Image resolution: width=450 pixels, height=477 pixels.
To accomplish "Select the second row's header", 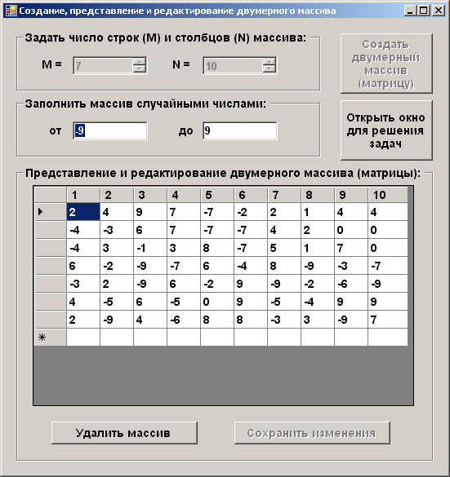I will [51, 230].
